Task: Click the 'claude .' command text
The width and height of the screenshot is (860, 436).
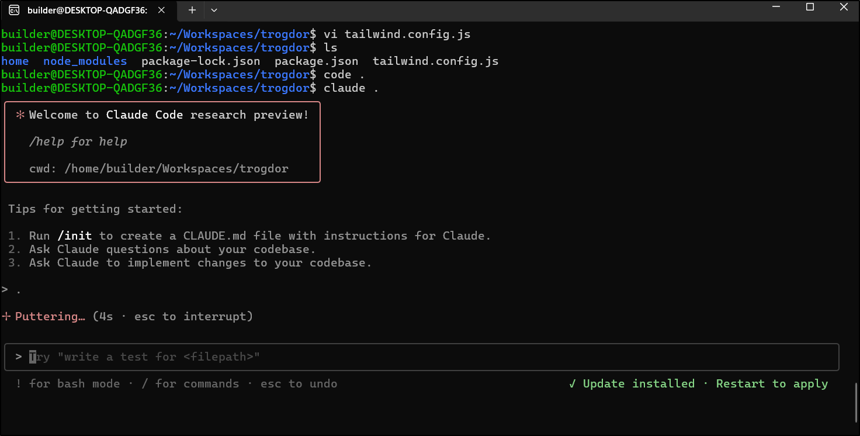Action: coord(352,88)
